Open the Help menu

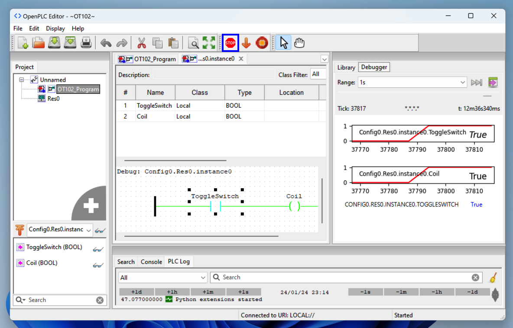coord(78,29)
